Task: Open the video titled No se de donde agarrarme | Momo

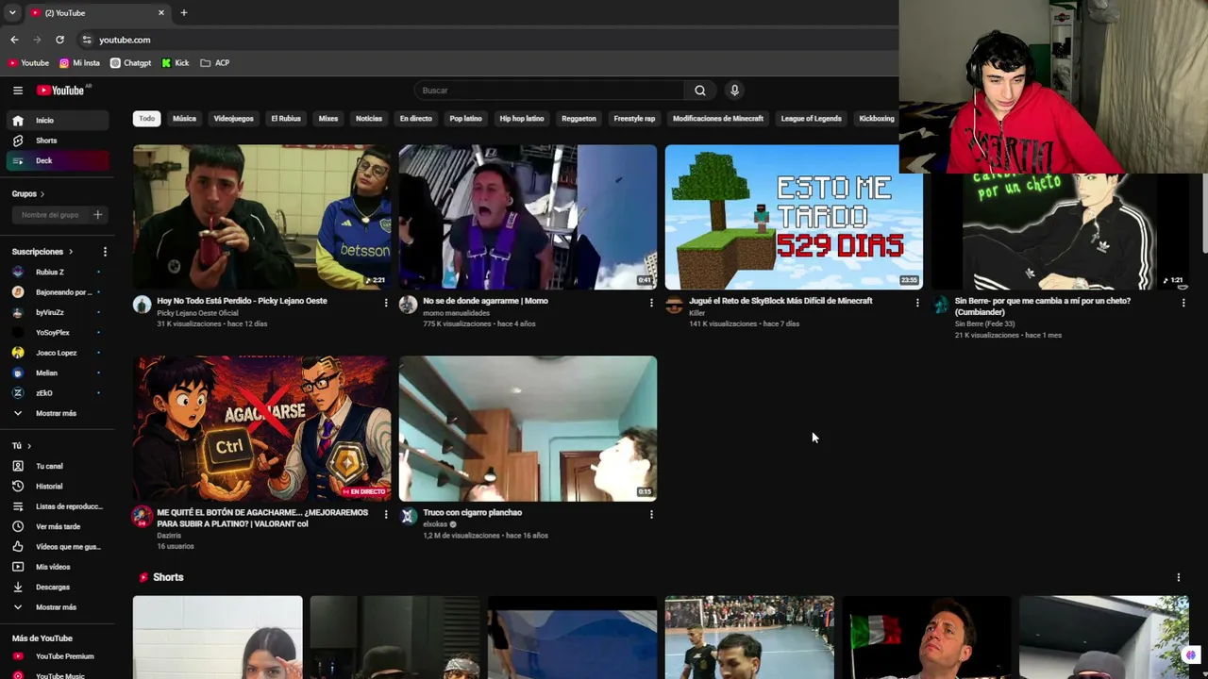Action: (x=485, y=301)
